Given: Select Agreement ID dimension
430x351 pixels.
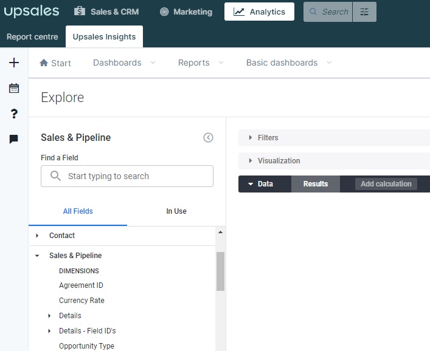Looking at the screenshot, I should 81,285.
